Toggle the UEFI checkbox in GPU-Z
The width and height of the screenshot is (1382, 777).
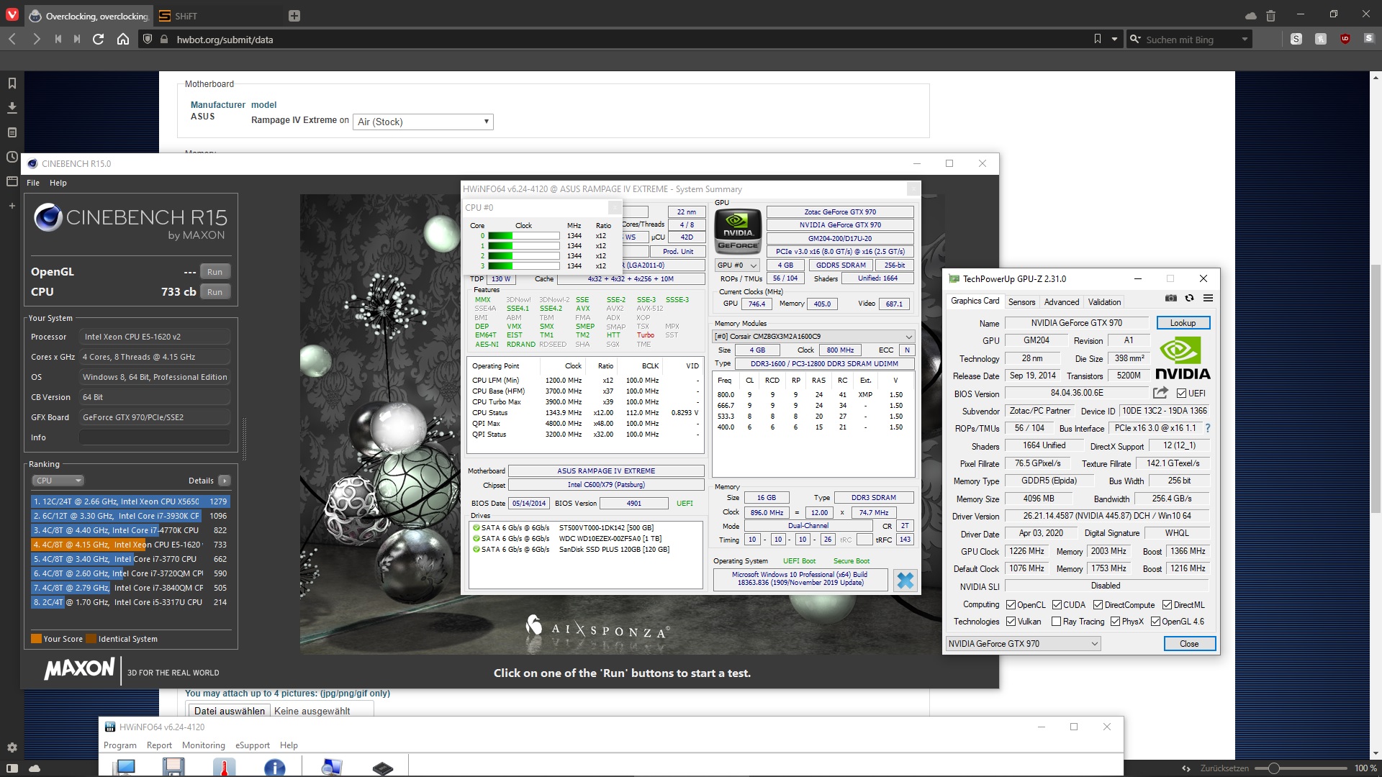pos(1182,394)
